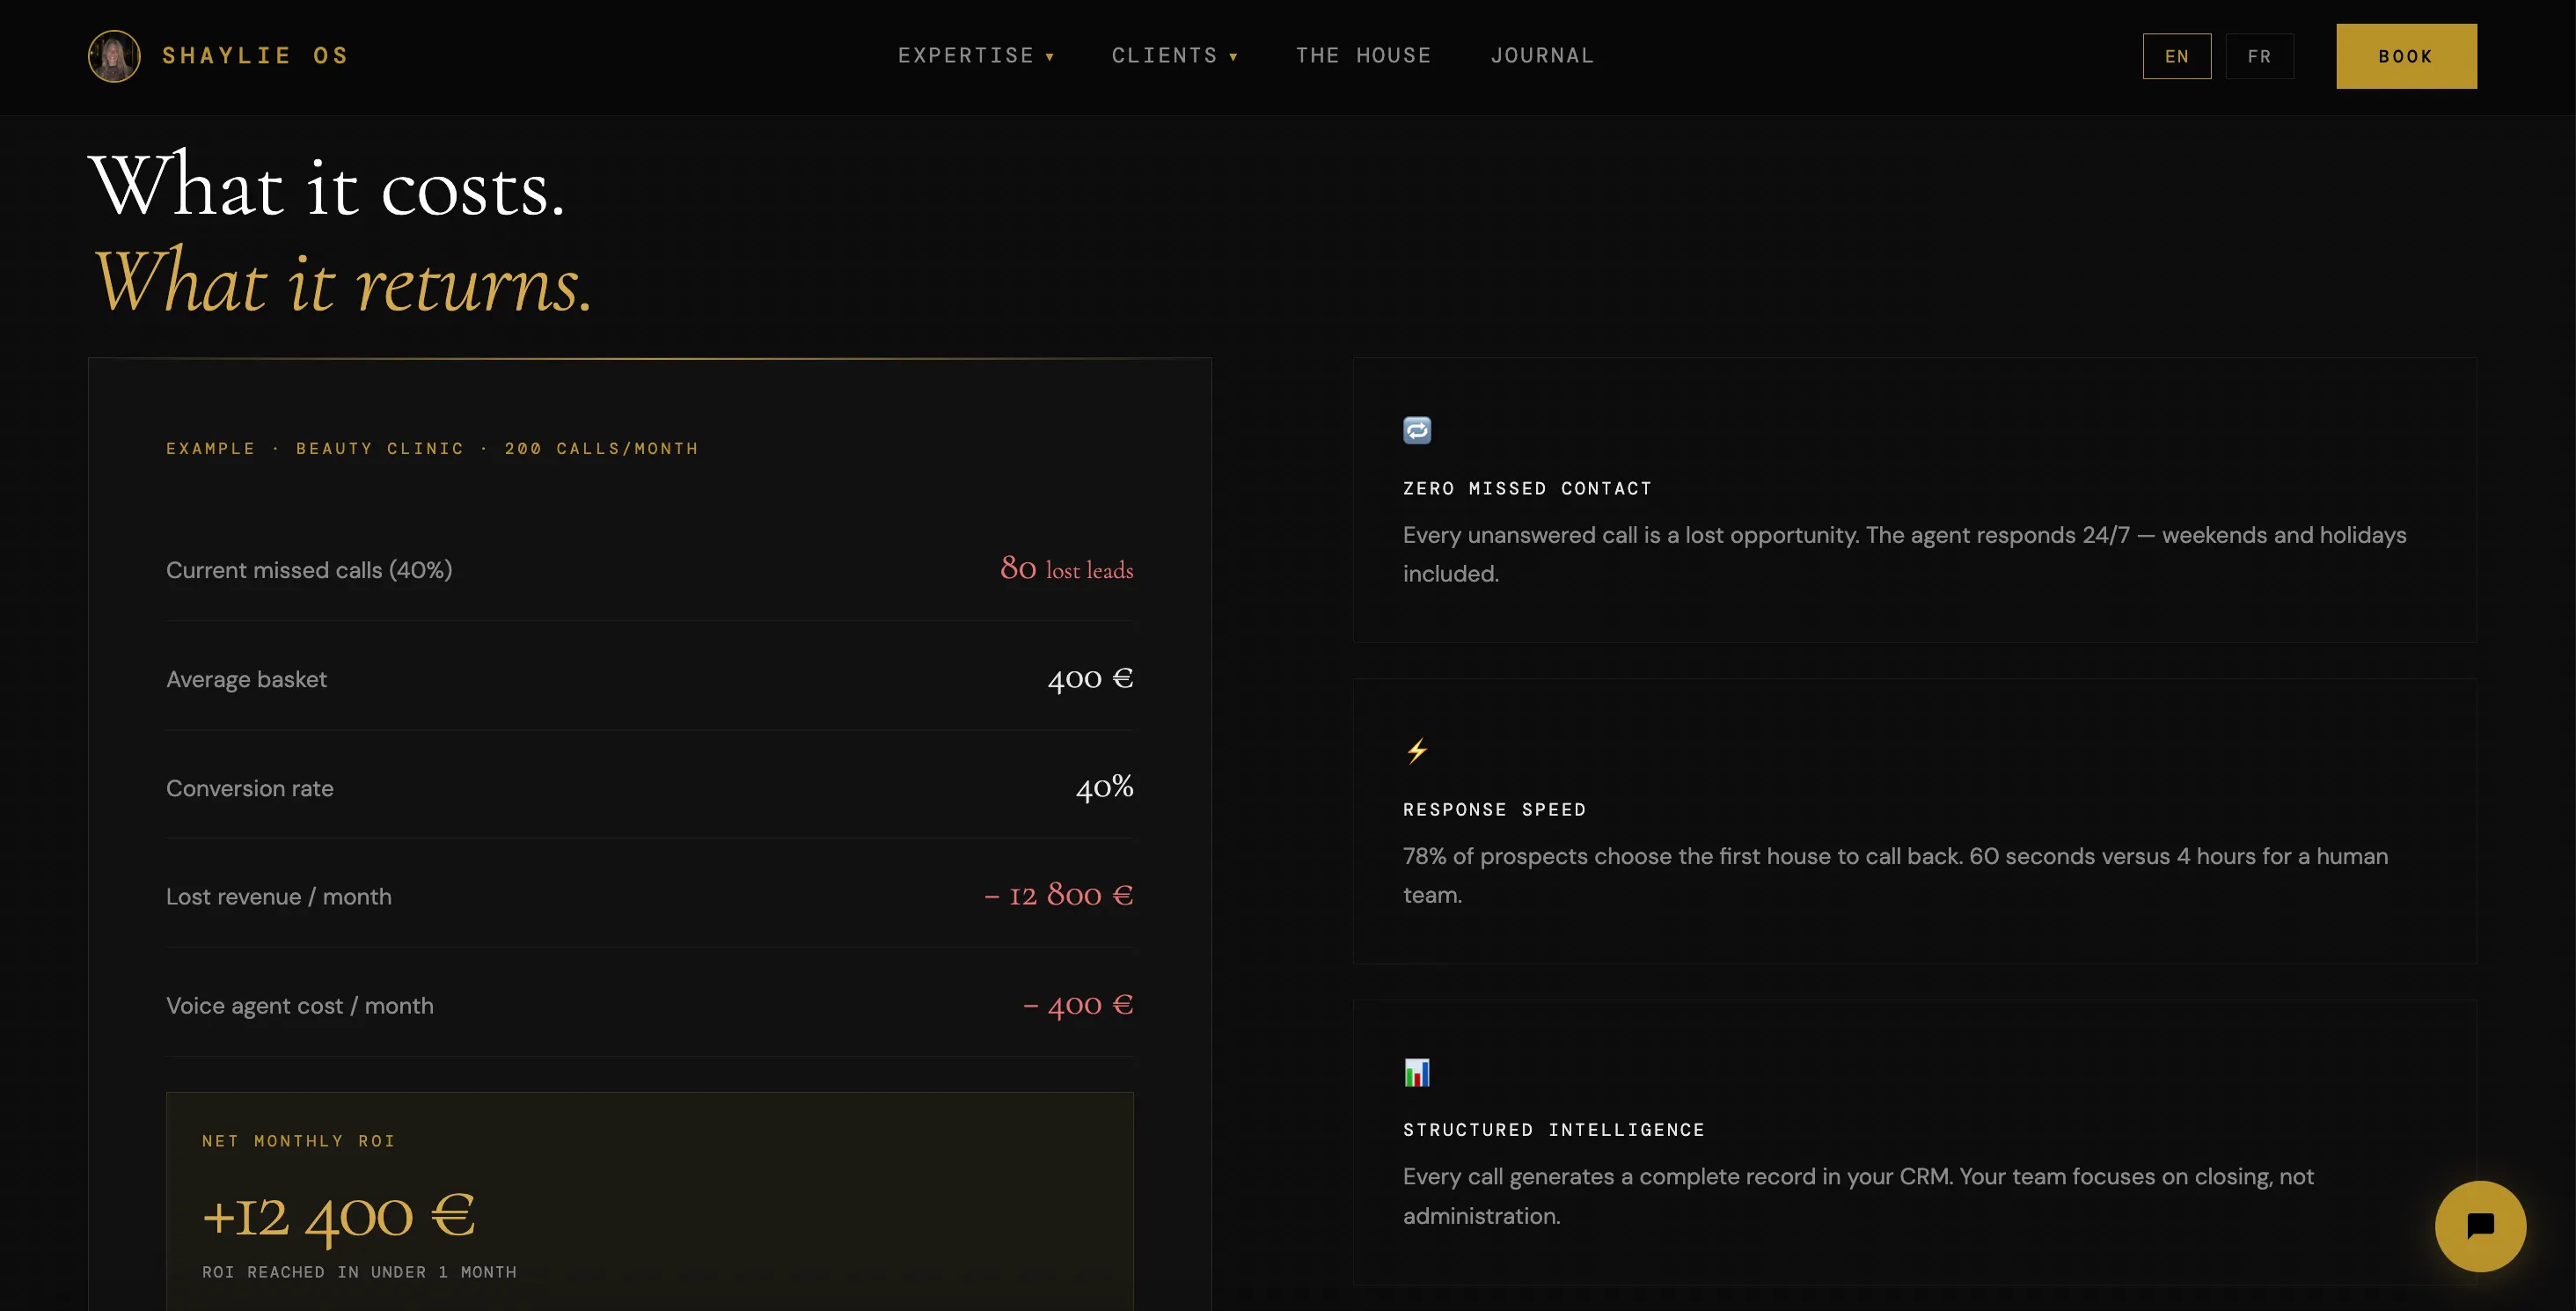The height and width of the screenshot is (1311, 2576).
Task: Go to the Journal page
Action: (x=1542, y=56)
